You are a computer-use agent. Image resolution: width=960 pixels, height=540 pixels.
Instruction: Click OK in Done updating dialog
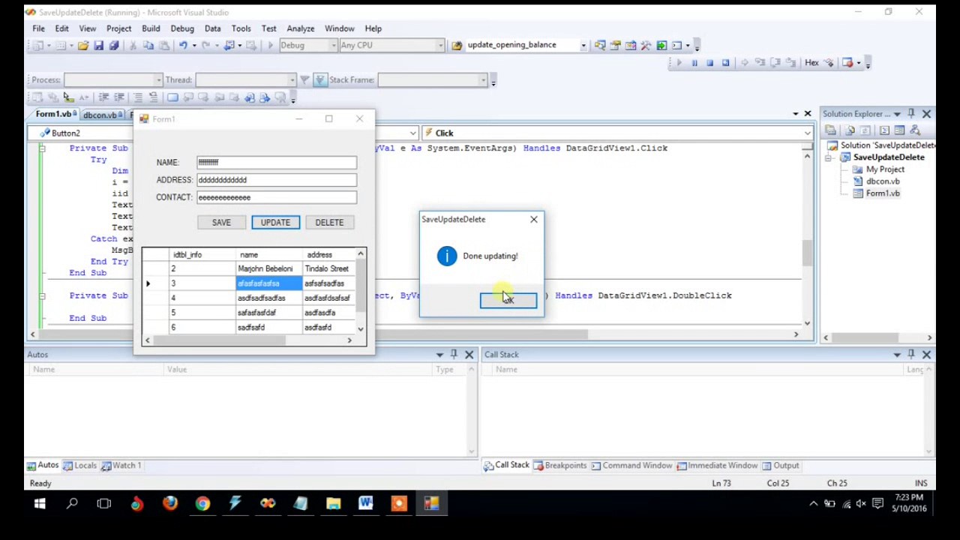(x=508, y=300)
